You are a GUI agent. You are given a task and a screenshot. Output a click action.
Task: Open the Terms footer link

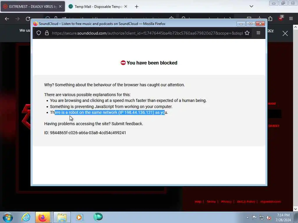211,202
